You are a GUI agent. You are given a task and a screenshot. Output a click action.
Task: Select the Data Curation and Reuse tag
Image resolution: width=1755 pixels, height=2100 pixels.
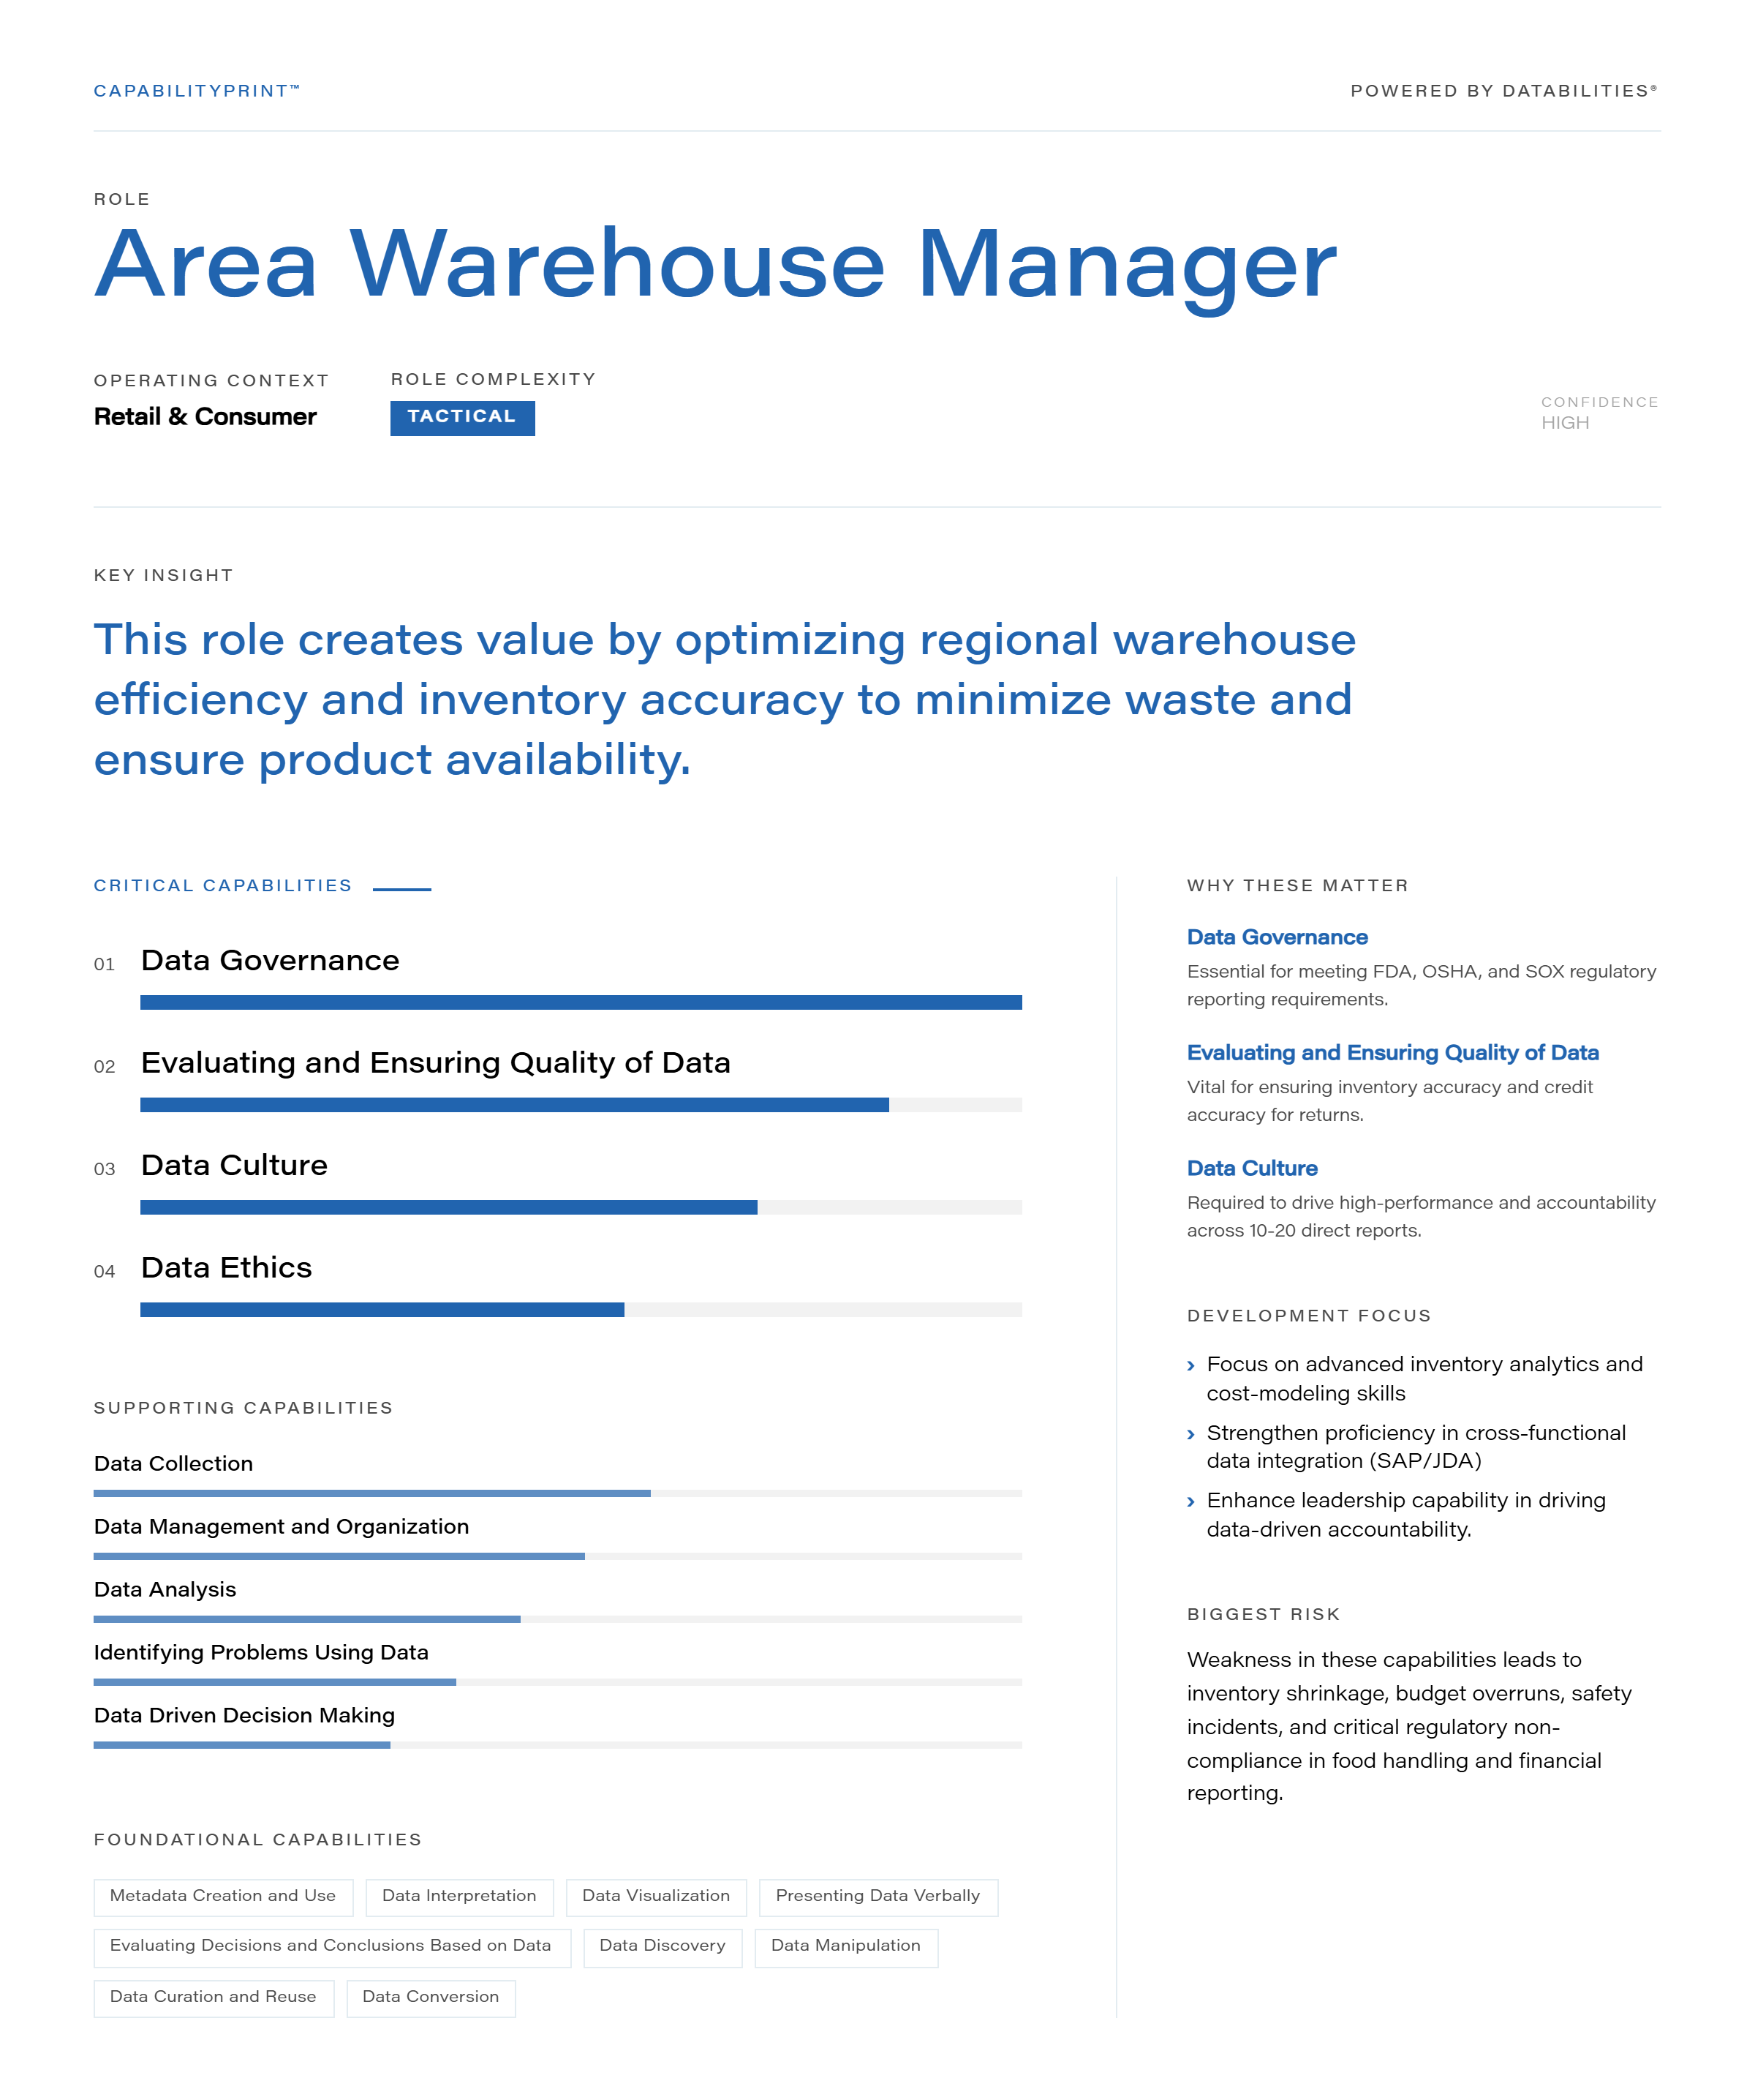coord(214,1998)
